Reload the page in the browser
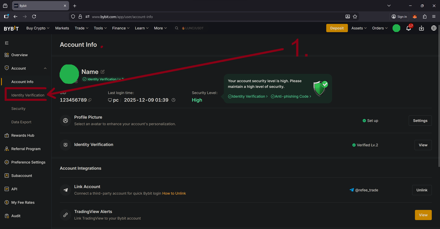This screenshot has height=229, width=440. point(34,17)
